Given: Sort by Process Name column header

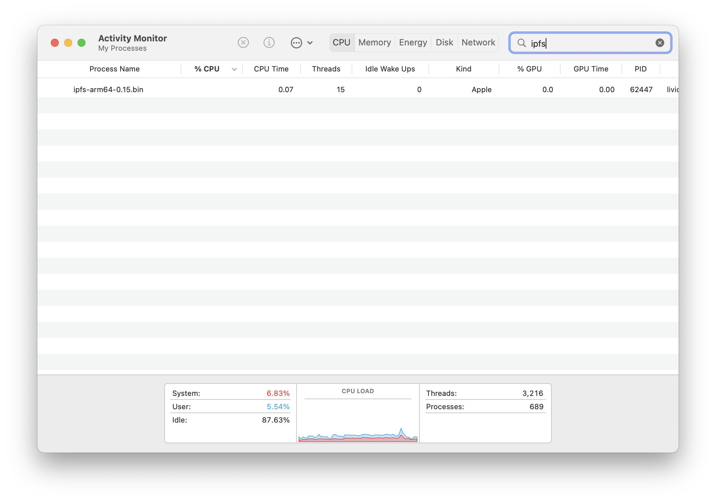Looking at the screenshot, I should click(x=114, y=69).
